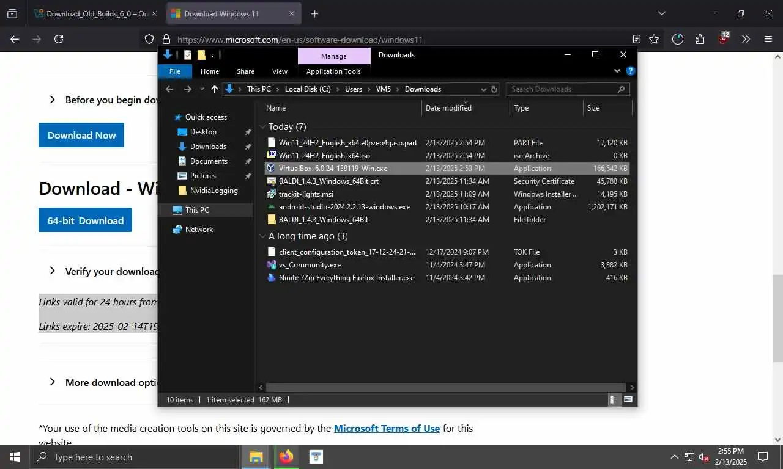Viewport: 783px width, 469px height.
Task: Switch to the View ribbon tab
Action: click(x=280, y=71)
